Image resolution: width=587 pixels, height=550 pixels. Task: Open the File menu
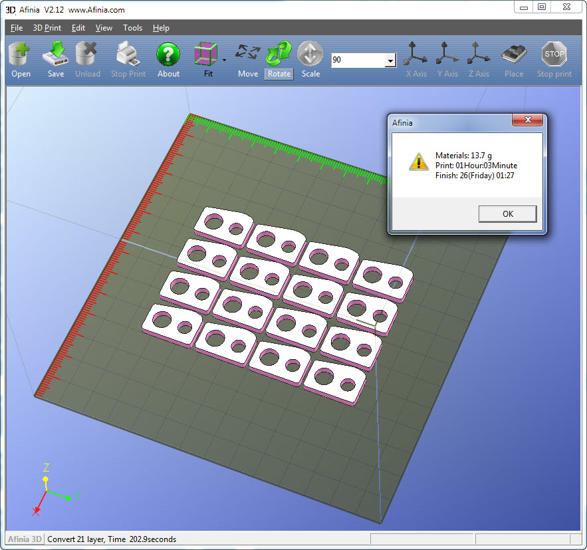point(17,28)
